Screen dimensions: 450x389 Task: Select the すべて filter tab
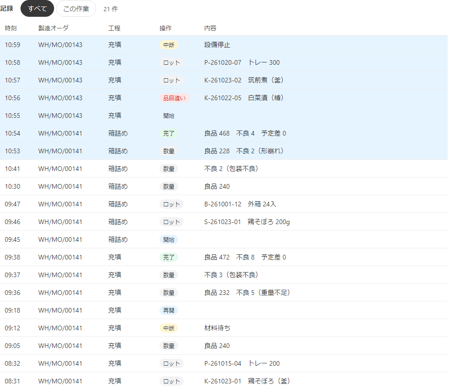37,8
